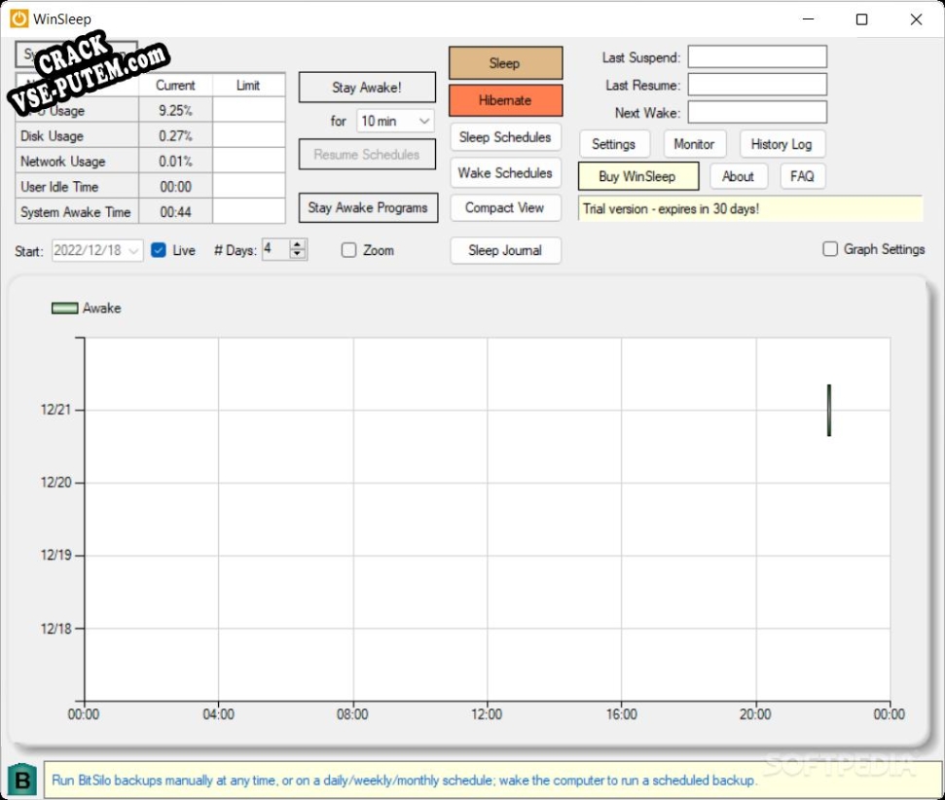Open the Stay Awake Programs list
The image size is (945, 800).
click(367, 207)
